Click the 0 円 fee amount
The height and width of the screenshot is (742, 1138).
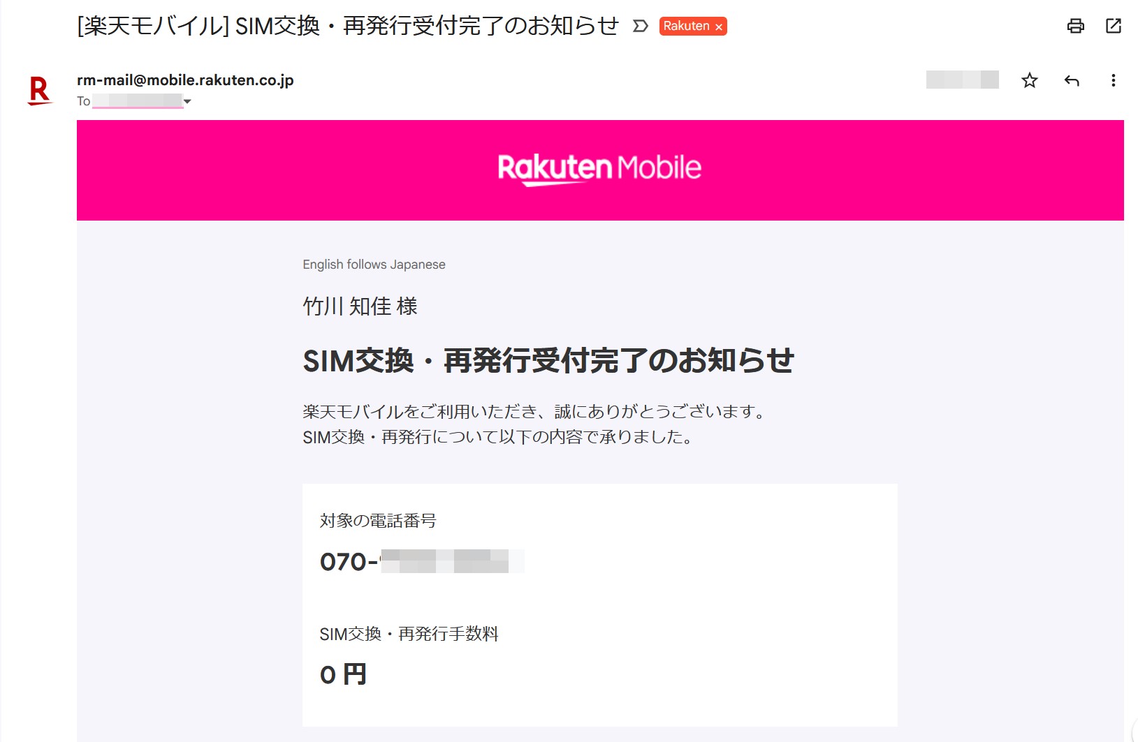point(343,674)
